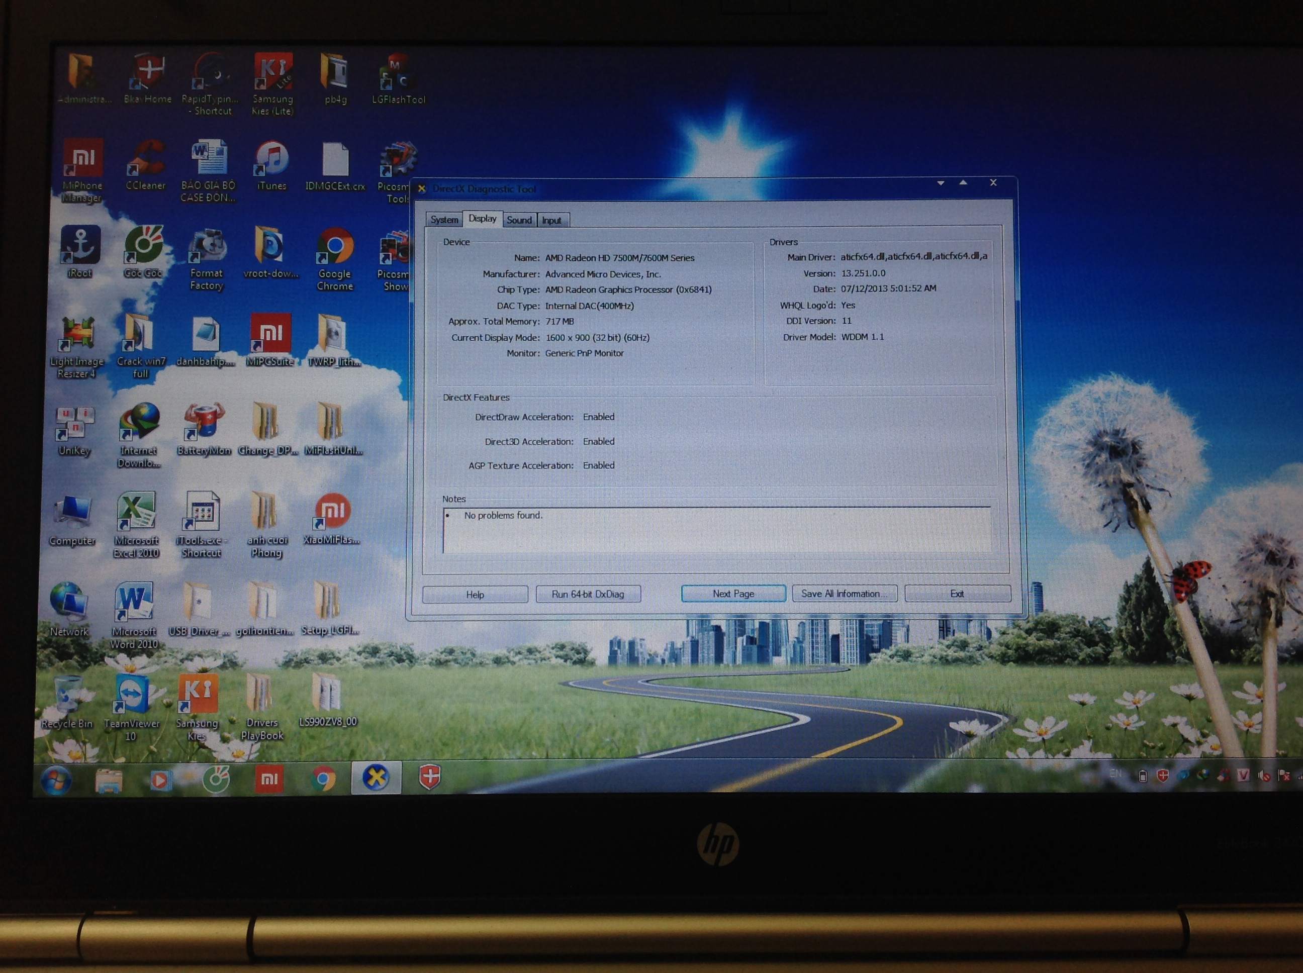Switch to the Sound tab in DxDiag
This screenshot has width=1303, height=973.
pyautogui.click(x=519, y=220)
